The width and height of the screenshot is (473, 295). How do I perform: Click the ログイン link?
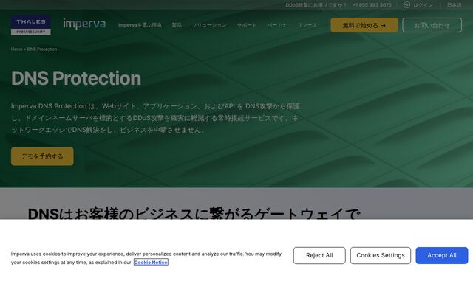click(423, 5)
